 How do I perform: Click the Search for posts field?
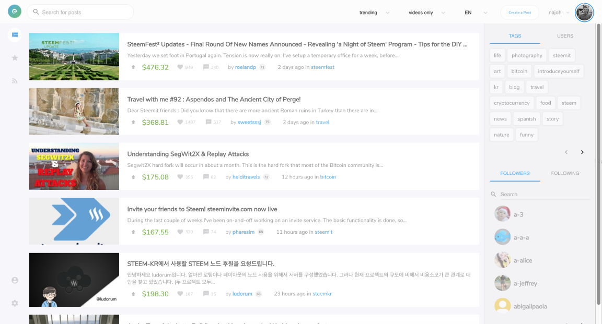80,13
